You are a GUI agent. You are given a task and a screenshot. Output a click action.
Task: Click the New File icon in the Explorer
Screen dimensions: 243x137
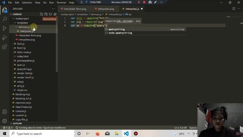(x=41, y=14)
